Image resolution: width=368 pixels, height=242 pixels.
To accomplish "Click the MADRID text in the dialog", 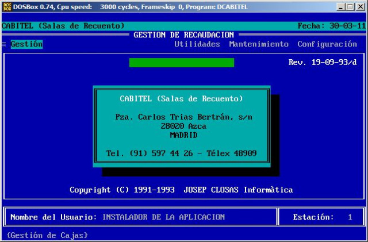I will [x=184, y=135].
